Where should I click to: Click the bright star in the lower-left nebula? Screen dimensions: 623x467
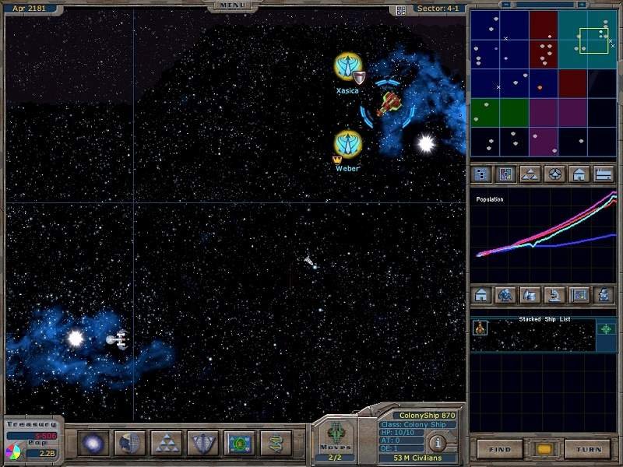click(75, 339)
